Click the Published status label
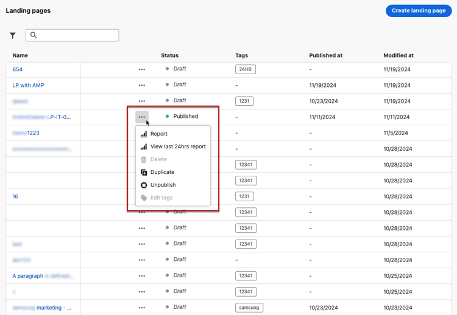 tap(186, 116)
